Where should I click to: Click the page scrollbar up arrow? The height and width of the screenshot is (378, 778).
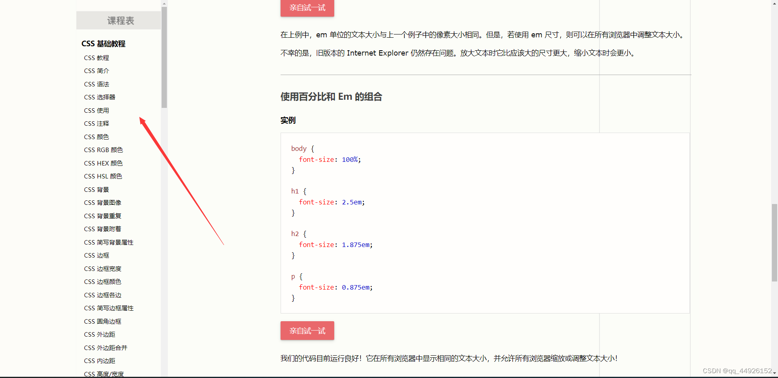tap(774, 3)
